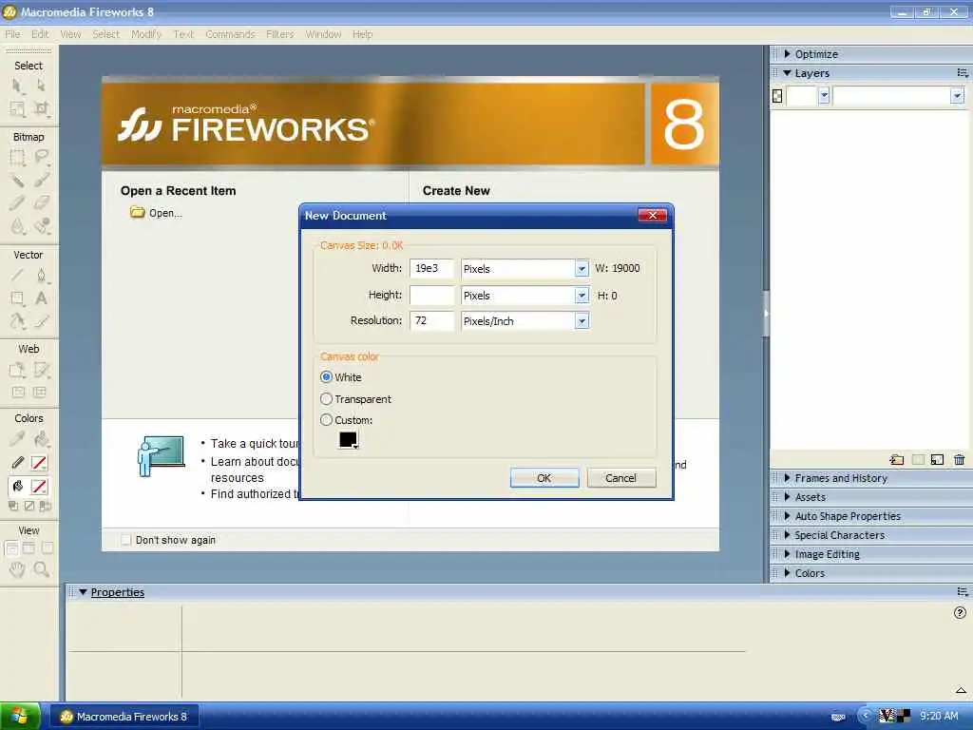Open the Modify menu

point(145,34)
